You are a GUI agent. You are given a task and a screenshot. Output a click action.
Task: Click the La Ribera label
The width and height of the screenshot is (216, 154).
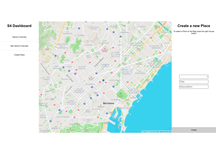(x=116, y=100)
